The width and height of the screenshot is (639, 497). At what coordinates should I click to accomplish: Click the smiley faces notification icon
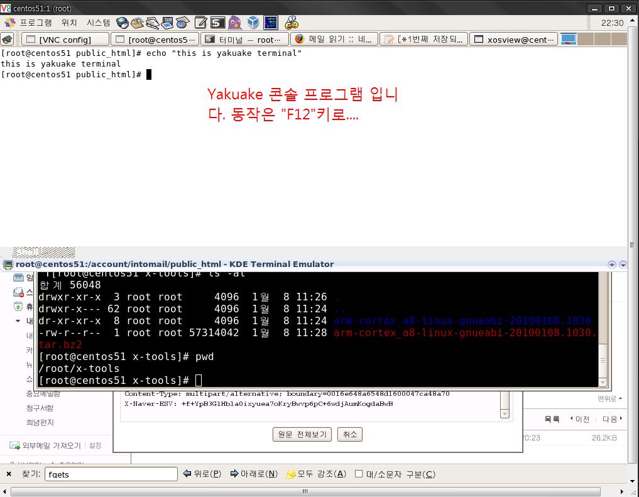[x=292, y=23]
